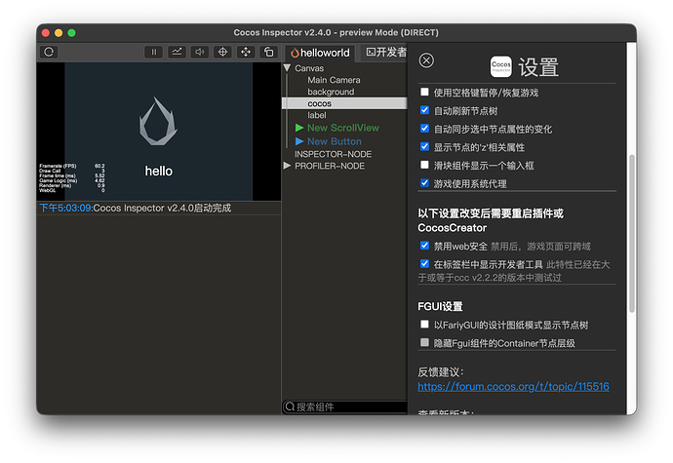Click the Cocos Inspector logo icon
This screenshot has height=463, width=673.
(501, 67)
